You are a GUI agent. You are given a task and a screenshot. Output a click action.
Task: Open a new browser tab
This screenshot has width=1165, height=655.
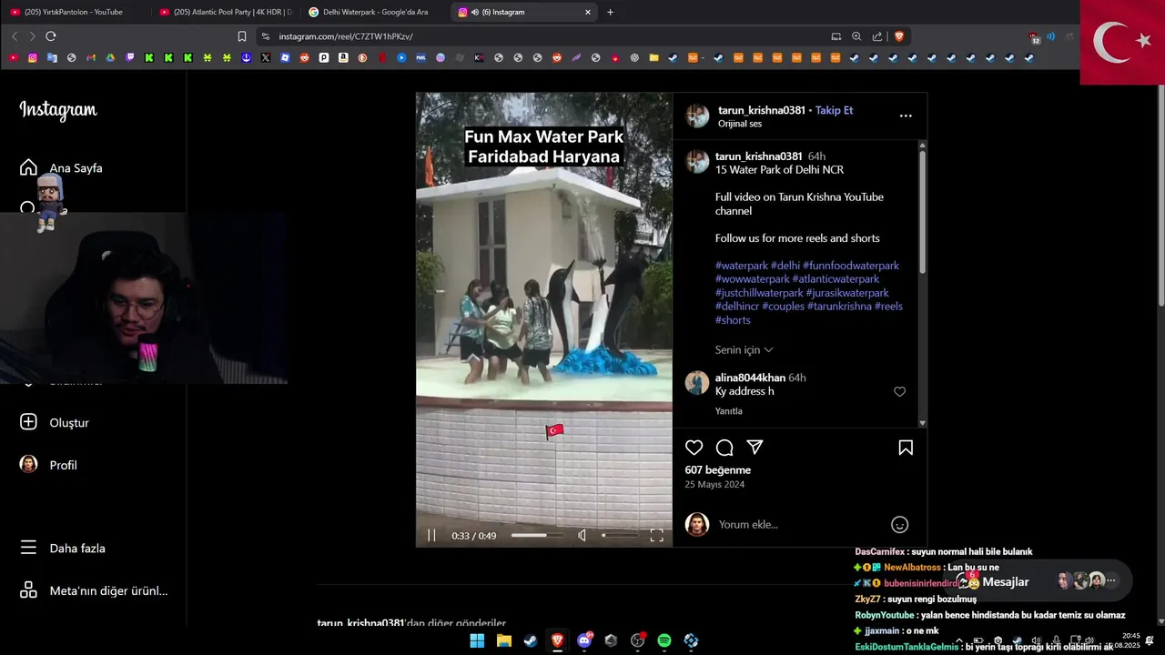click(x=610, y=12)
